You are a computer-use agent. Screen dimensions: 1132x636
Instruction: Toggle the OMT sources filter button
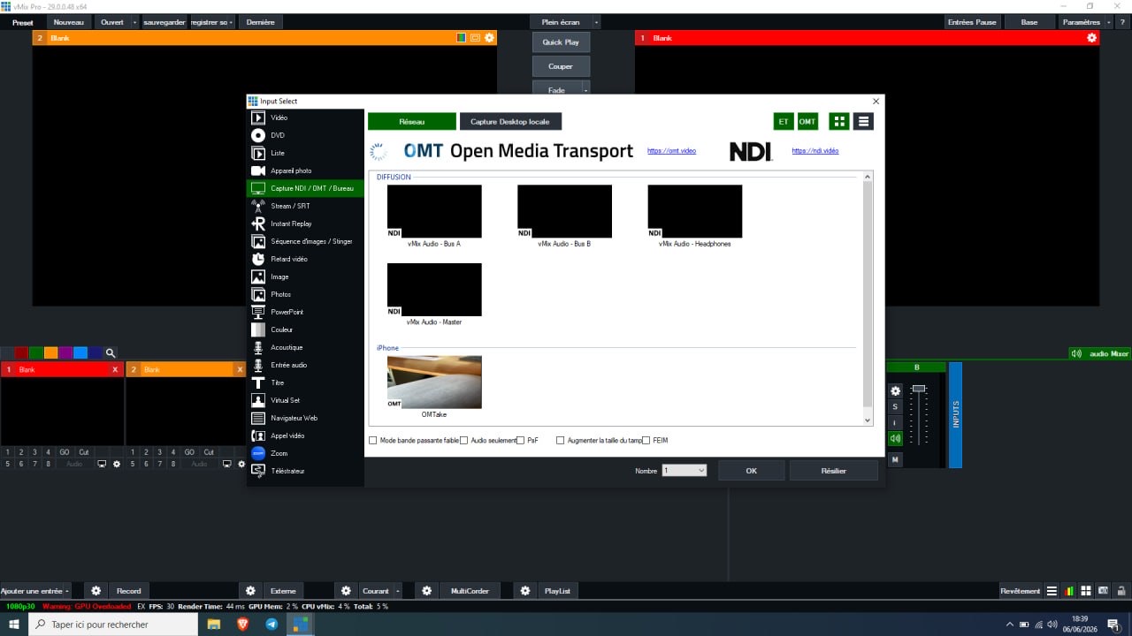click(x=807, y=121)
